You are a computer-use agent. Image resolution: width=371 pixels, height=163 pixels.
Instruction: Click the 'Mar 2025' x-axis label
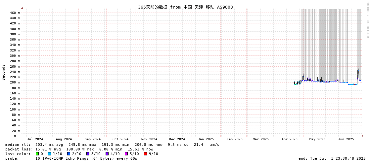[x=261, y=139]
